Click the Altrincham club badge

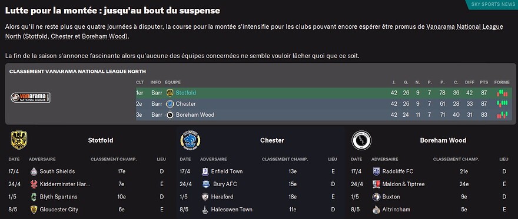[x=376, y=210]
